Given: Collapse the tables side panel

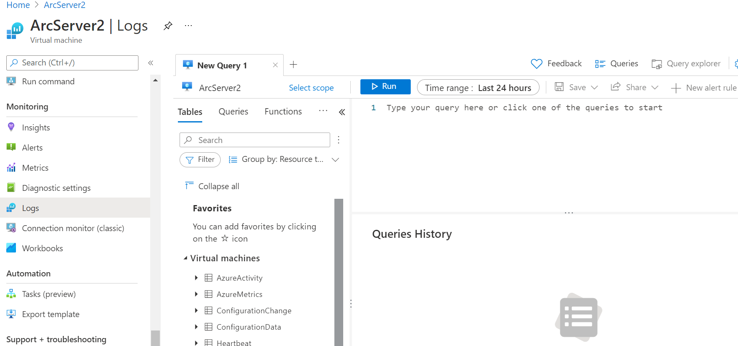Looking at the screenshot, I should (342, 112).
